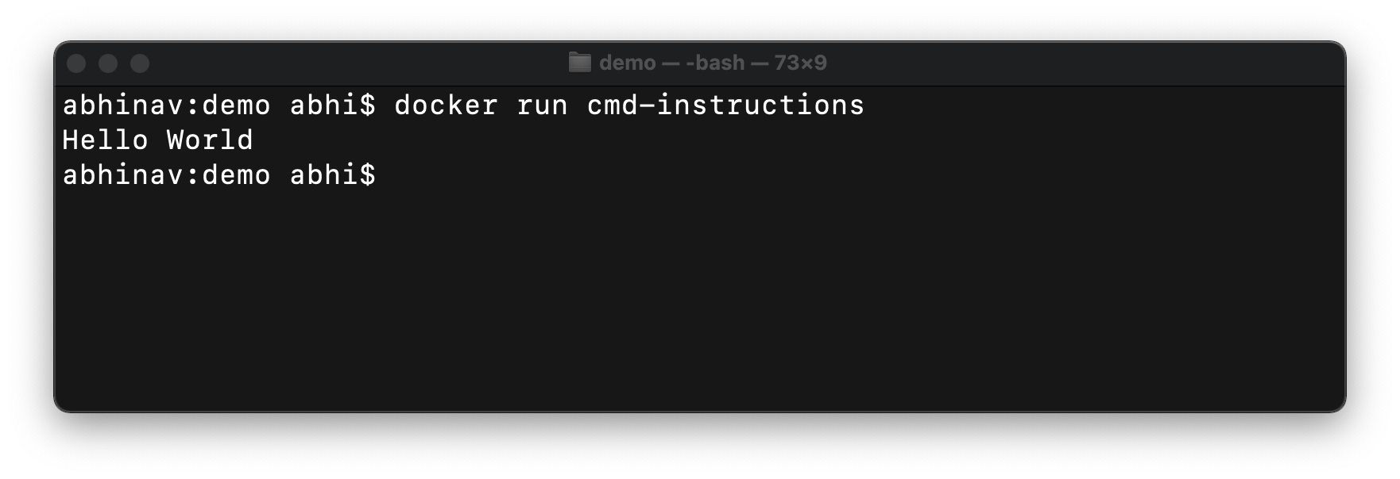Click "abhinav:demo" on the first prompt line

coord(167,105)
